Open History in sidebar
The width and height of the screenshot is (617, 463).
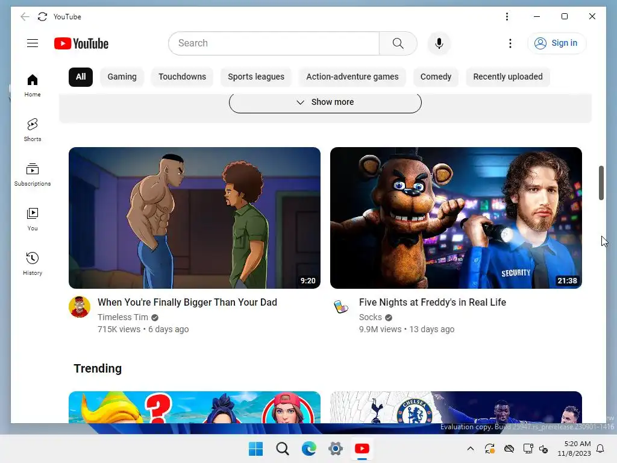(x=33, y=263)
